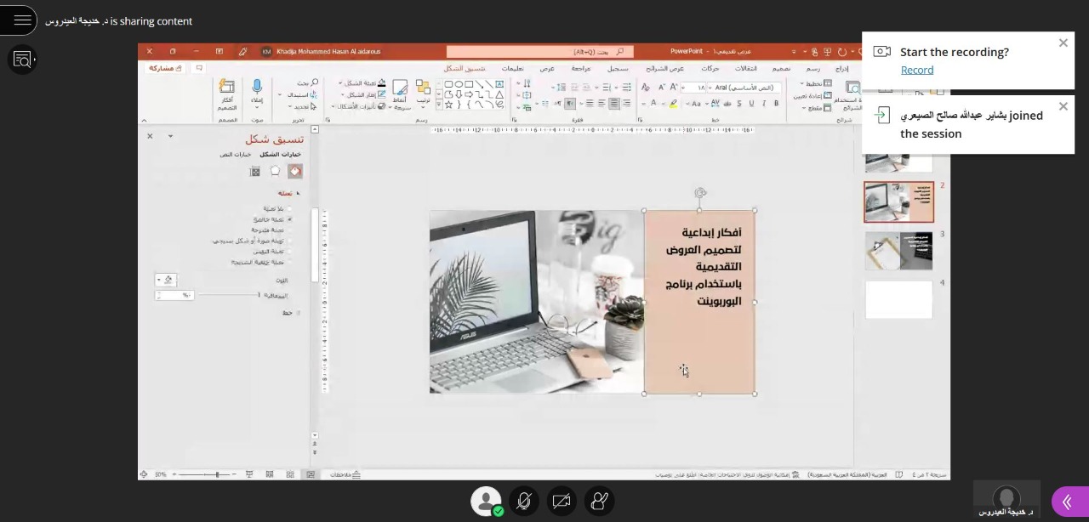Adjust the fill Transparency slider
Image resolution: width=1089 pixels, height=522 pixels.
[x=228, y=295]
